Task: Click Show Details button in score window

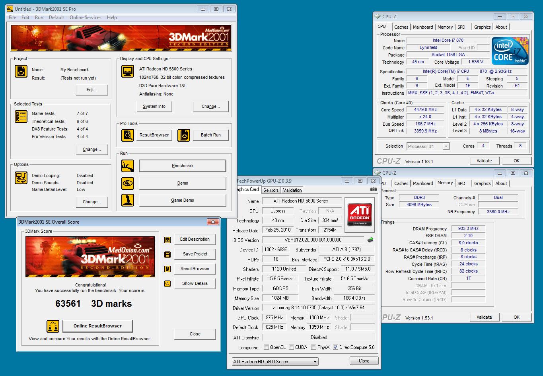Action: click(195, 284)
